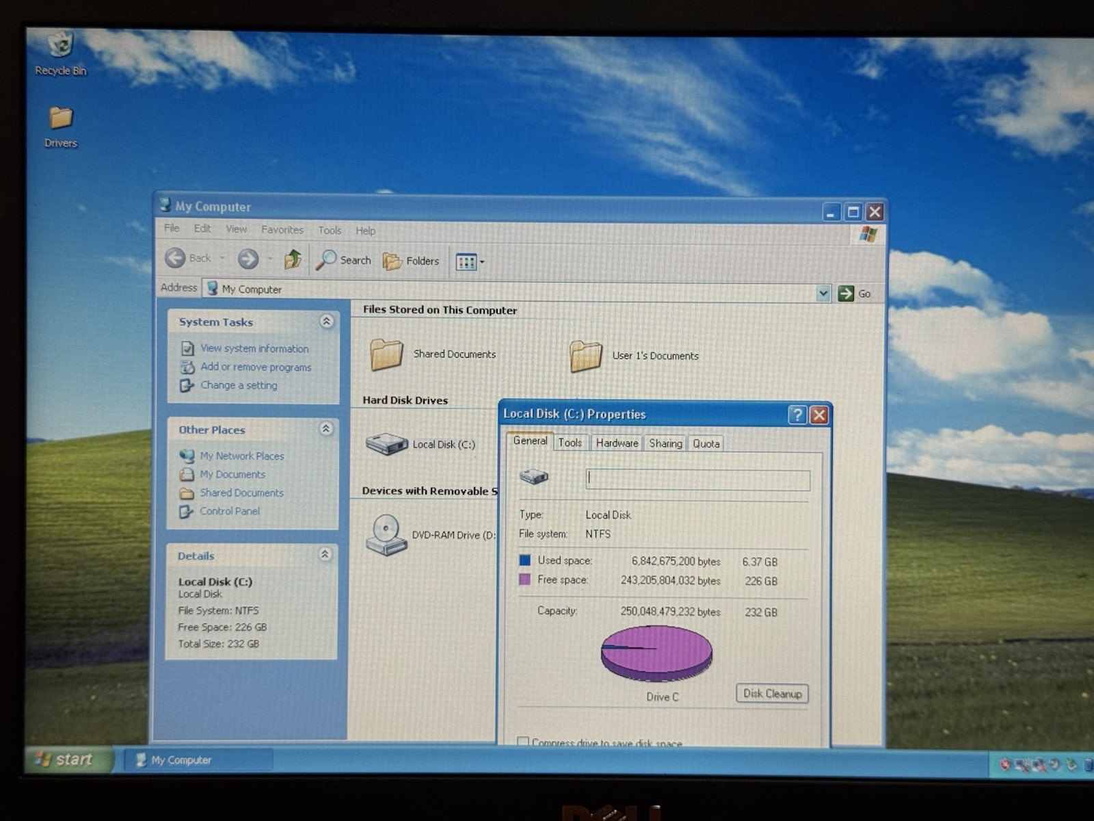Image resolution: width=1094 pixels, height=821 pixels.
Task: Click the Help question mark button in Properties
Action: [x=797, y=415]
